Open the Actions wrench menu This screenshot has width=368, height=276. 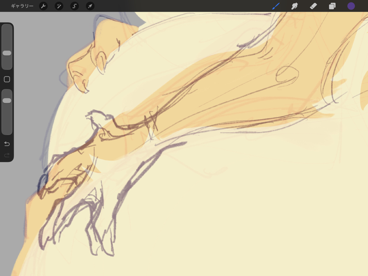43,6
